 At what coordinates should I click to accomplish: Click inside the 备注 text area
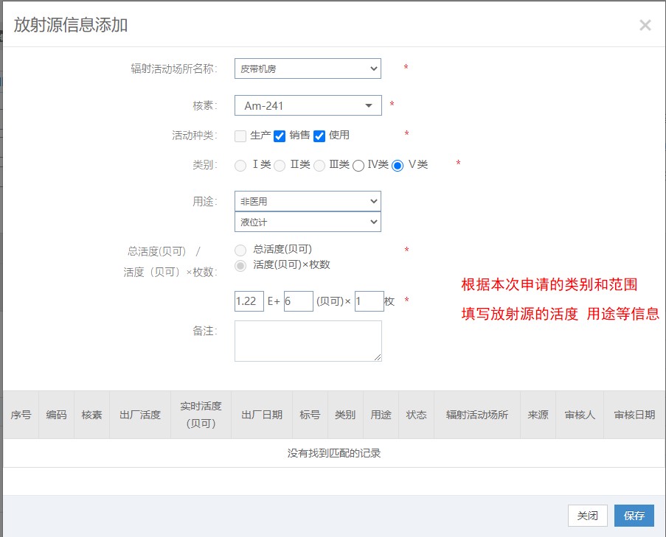(x=308, y=341)
